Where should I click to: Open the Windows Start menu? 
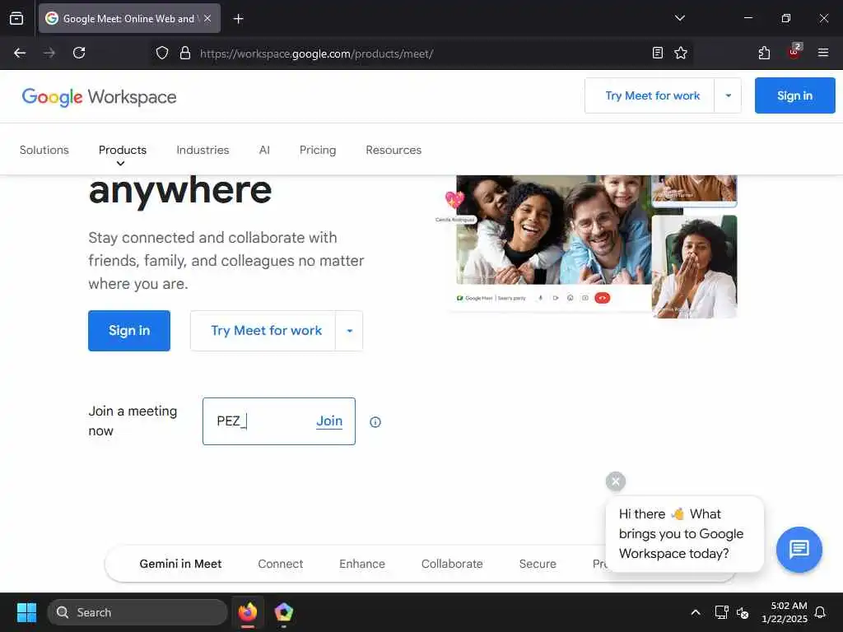[x=26, y=612]
